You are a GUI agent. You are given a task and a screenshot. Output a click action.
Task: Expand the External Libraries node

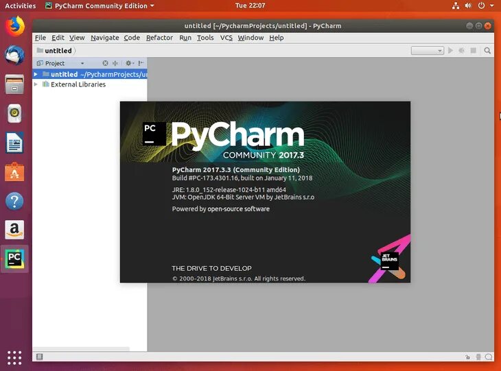coord(36,84)
